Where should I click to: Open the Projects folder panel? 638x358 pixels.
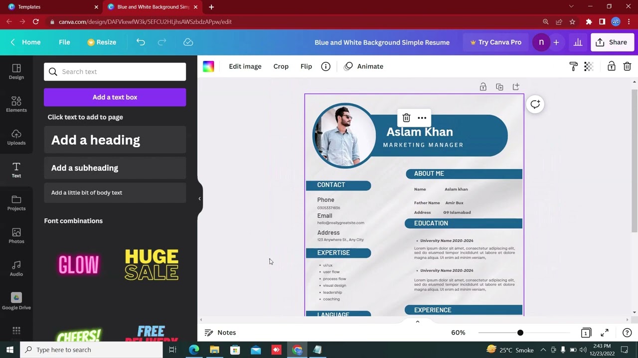(16, 203)
